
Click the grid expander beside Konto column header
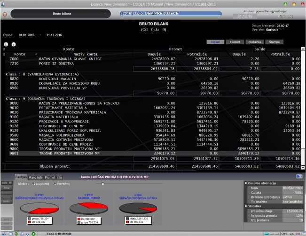[x=4, y=54]
